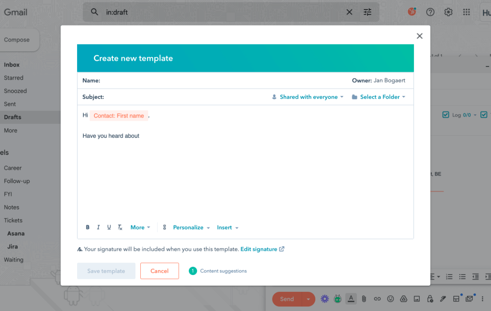Open the Insert dropdown

click(227, 228)
